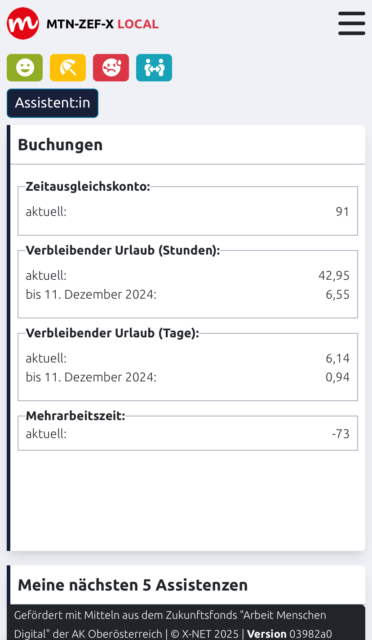Click the teal two-people swap icon
Image resolution: width=372 pixels, height=640 pixels.
pos(154,68)
